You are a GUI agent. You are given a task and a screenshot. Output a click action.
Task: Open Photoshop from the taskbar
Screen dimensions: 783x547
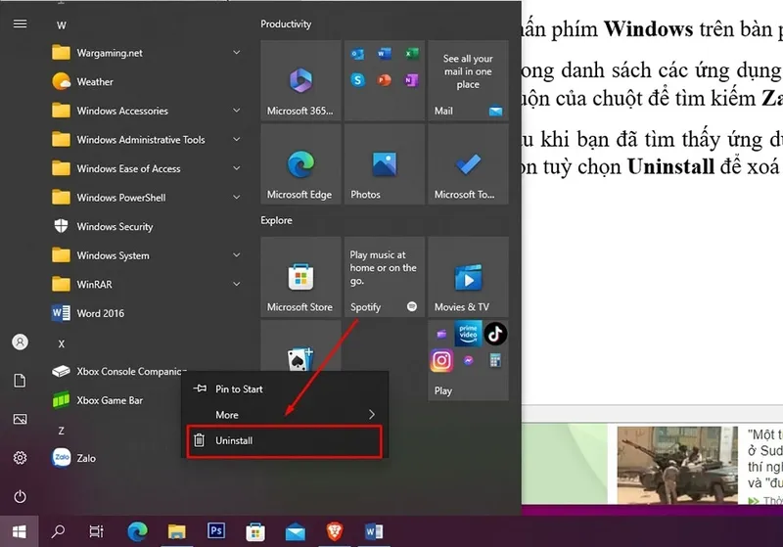(215, 530)
